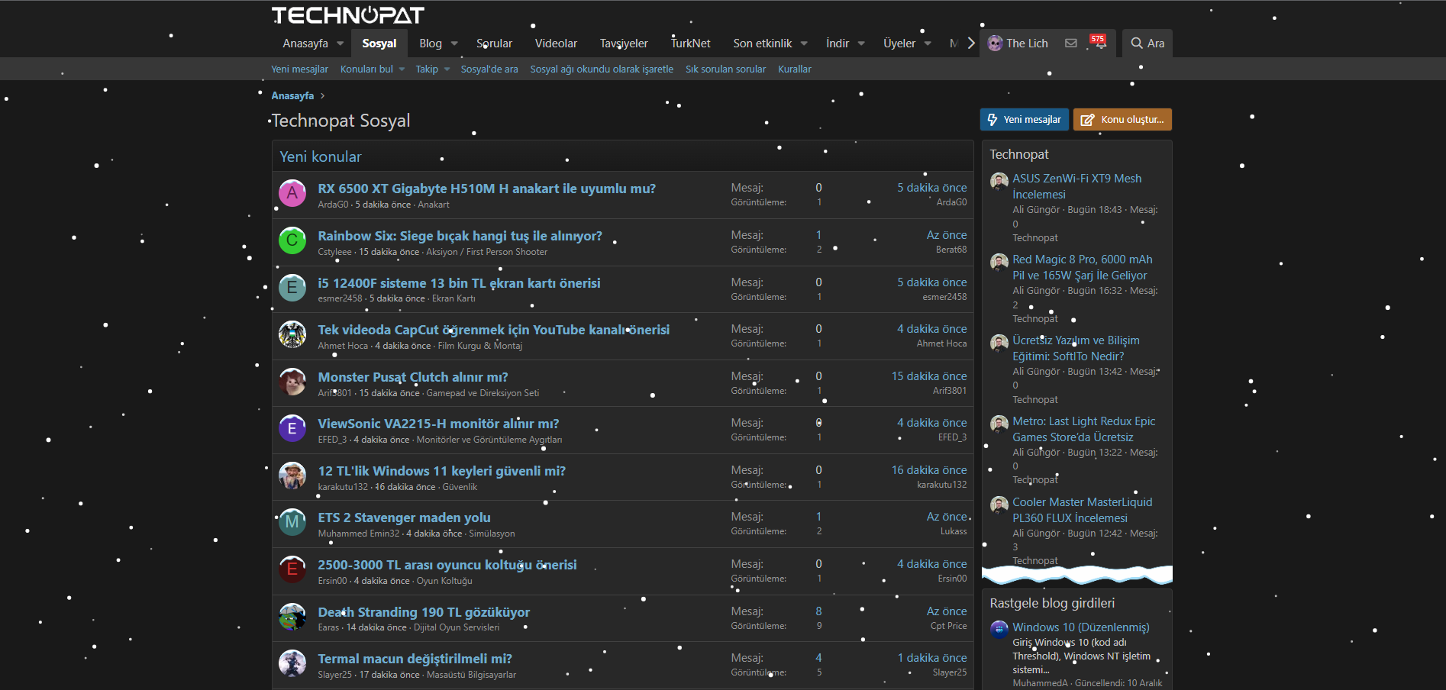Open avatar beside Windows 10 blog entry
Viewport: 1446px width, 690px height.
[x=999, y=630]
